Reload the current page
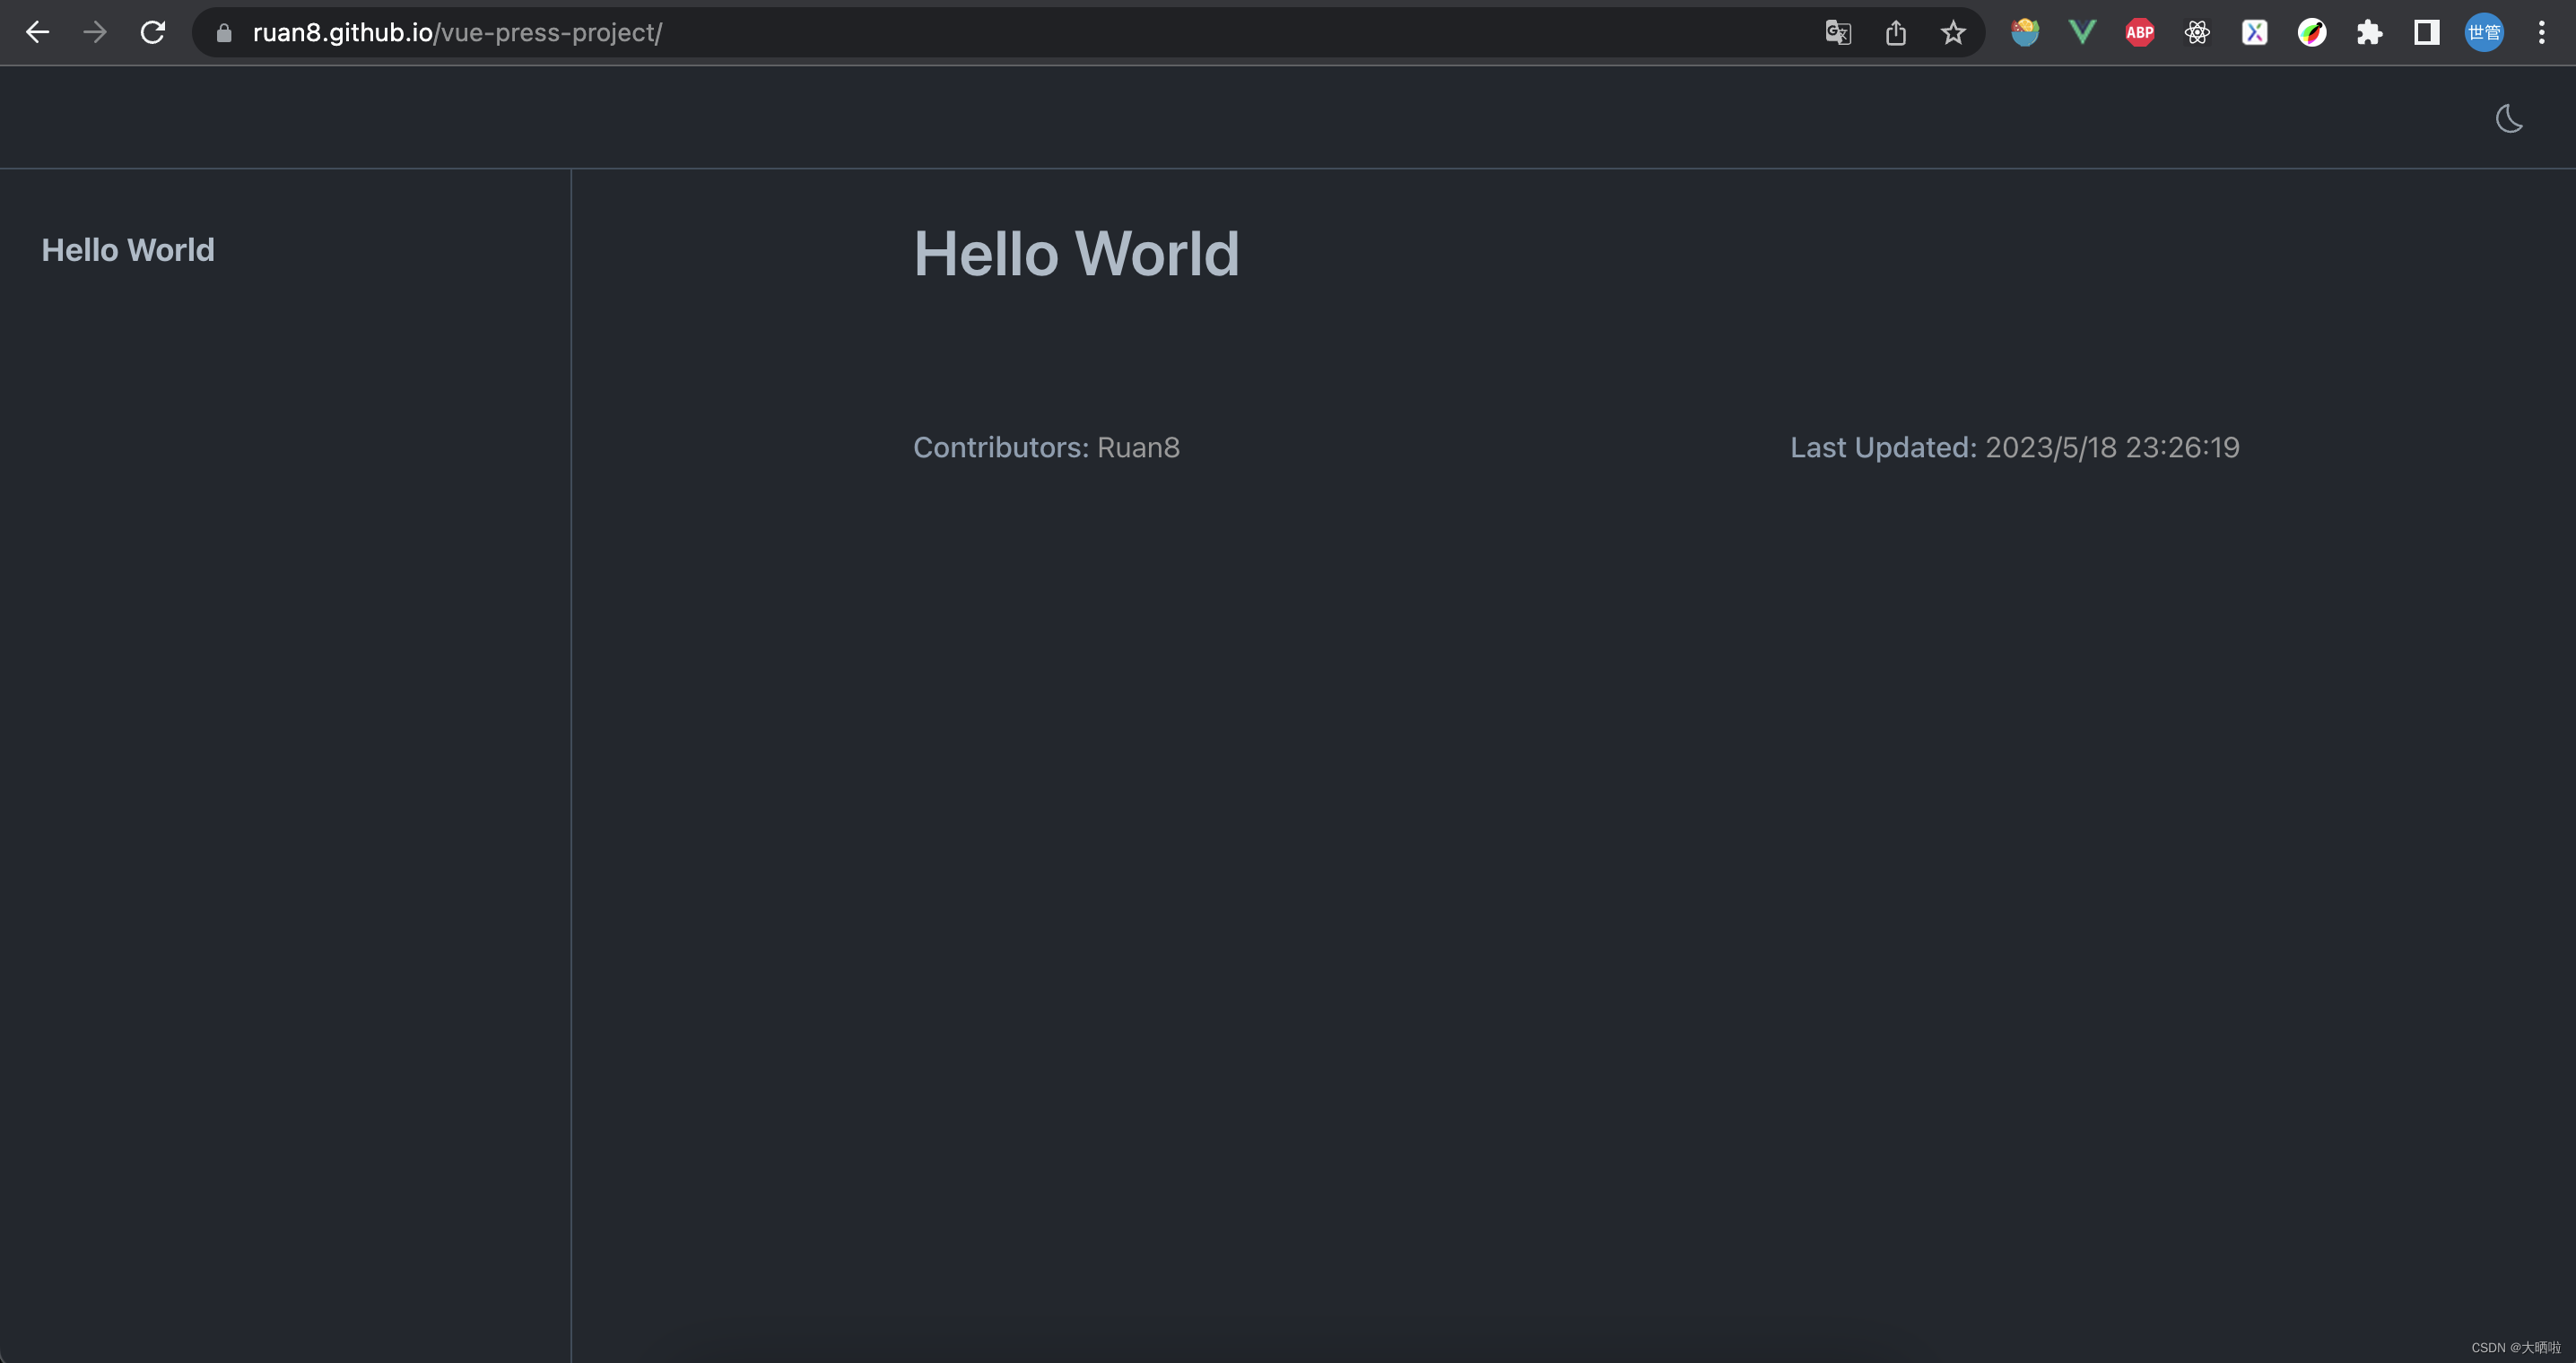The height and width of the screenshot is (1363, 2576). click(152, 33)
